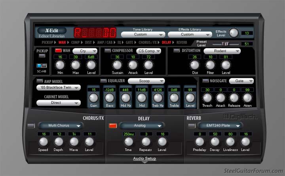Image resolution: width=285 pixels, height=176 pixels.
Task: Click the Delay Repeats knob
Action: pyautogui.click(x=146, y=142)
